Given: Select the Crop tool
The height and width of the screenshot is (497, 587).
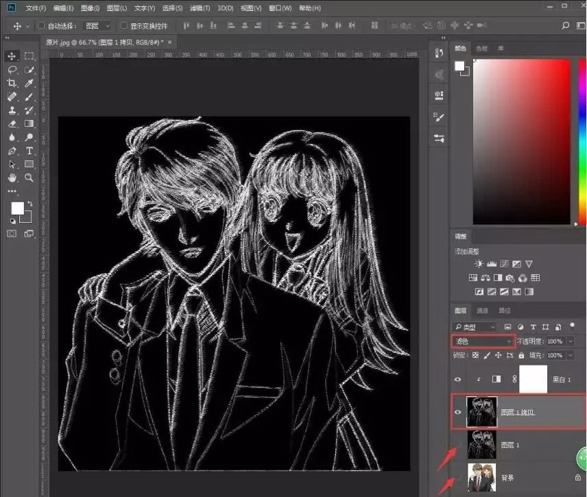Looking at the screenshot, I should pyautogui.click(x=12, y=83).
